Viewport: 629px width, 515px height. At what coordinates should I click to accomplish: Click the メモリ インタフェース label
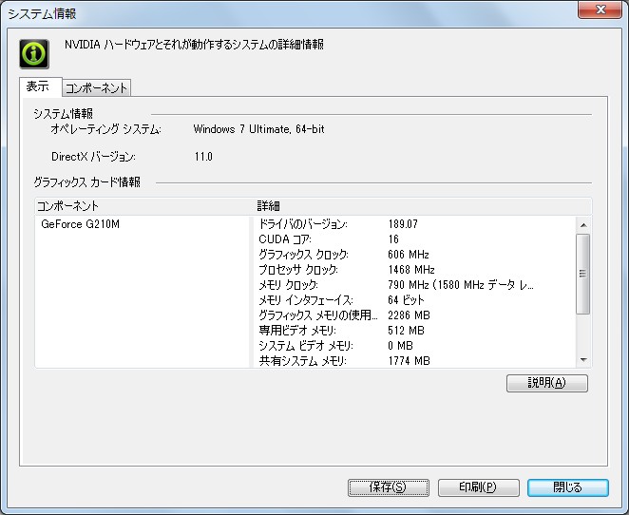click(306, 300)
